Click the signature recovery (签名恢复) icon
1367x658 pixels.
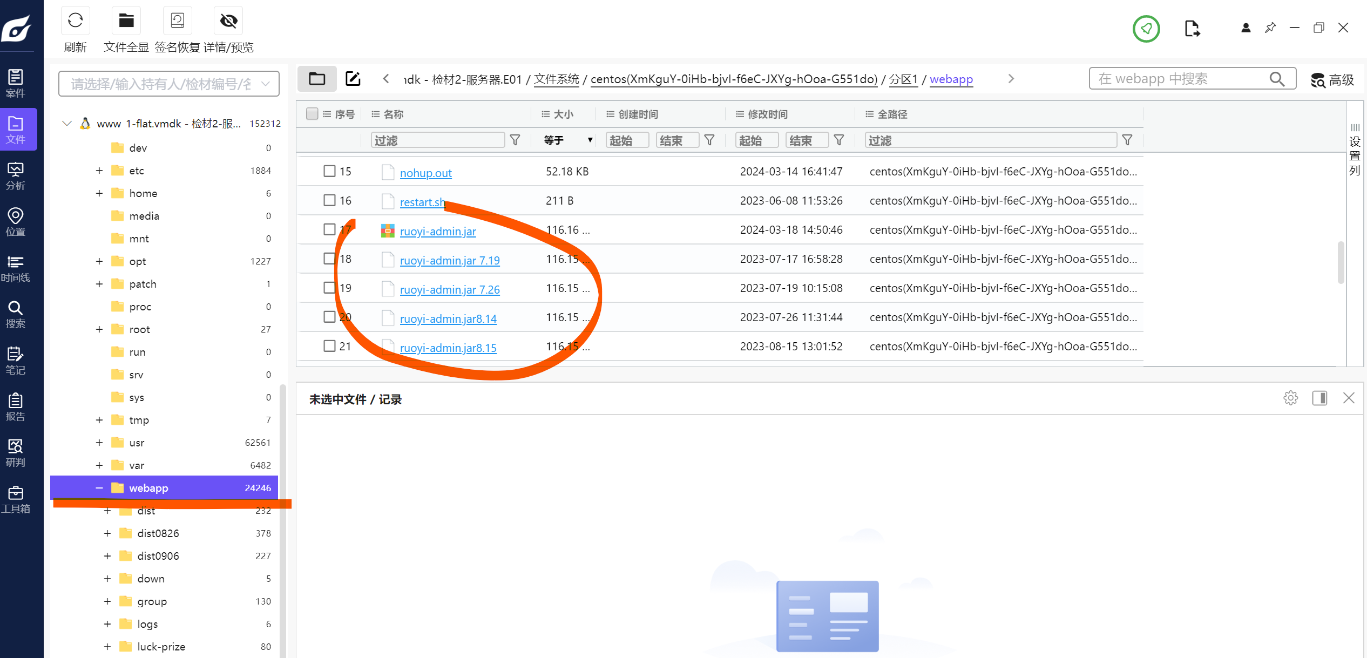pyautogui.click(x=177, y=21)
